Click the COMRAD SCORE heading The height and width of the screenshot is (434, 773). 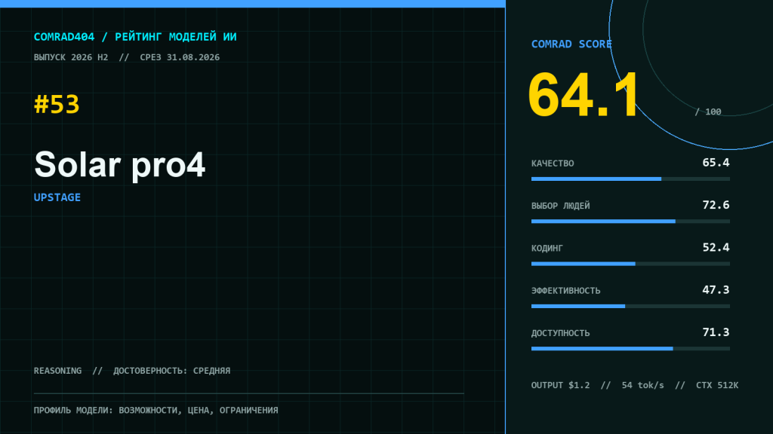pos(571,44)
